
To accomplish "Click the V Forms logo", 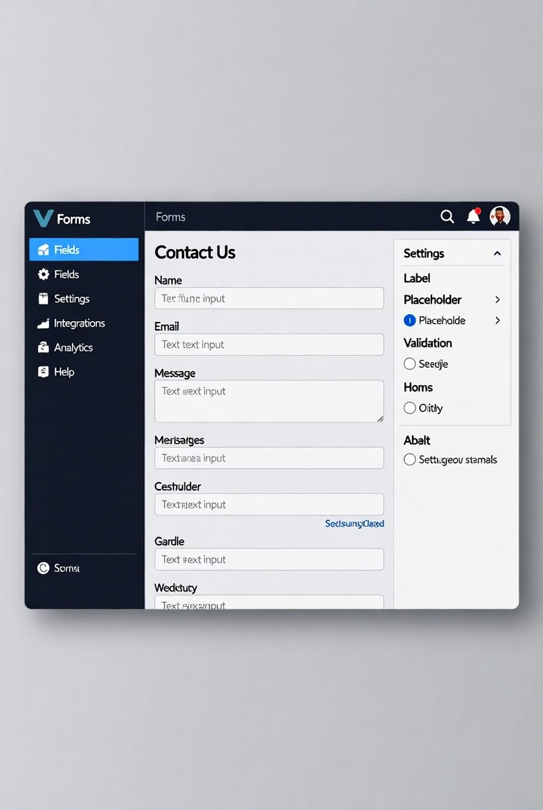I will click(62, 218).
